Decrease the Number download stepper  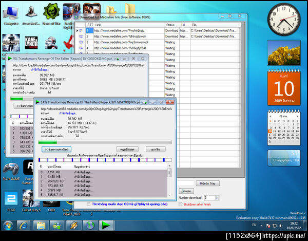pos(217,199)
